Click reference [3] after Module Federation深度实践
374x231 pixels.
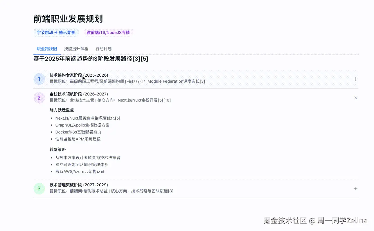click(203, 81)
